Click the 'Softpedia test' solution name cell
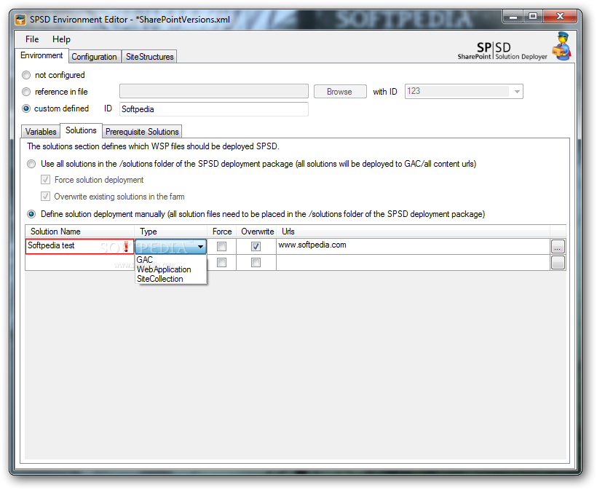The height and width of the screenshot is (490, 597). [x=79, y=246]
